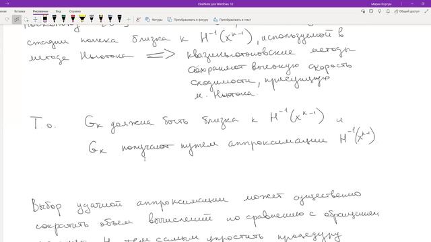The height and width of the screenshot is (242, 431).
Task: Pick the gray-banded pen after highlighter
Action: (92, 19)
